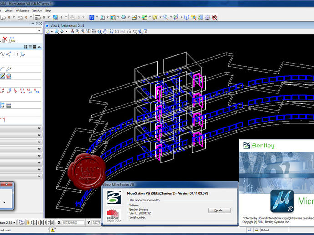Open the Help menu
The image size is (314, 235).
pyautogui.click(x=48, y=10)
